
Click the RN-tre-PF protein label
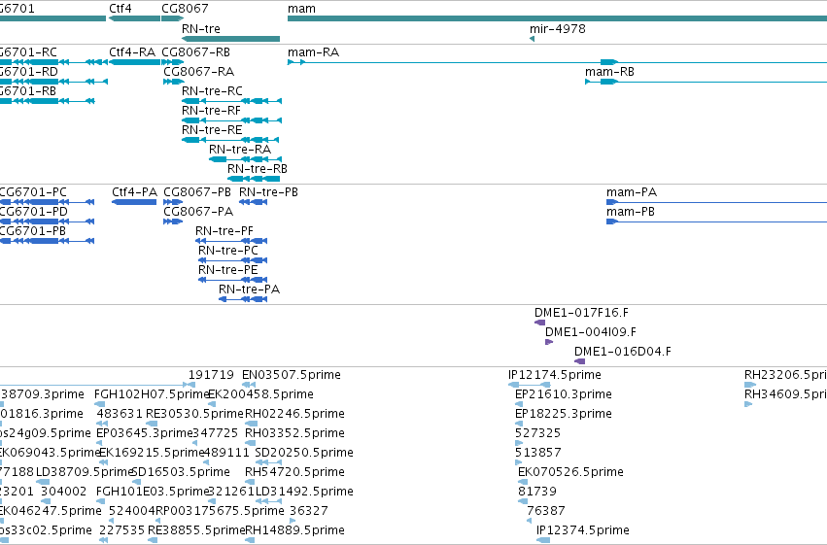(224, 231)
